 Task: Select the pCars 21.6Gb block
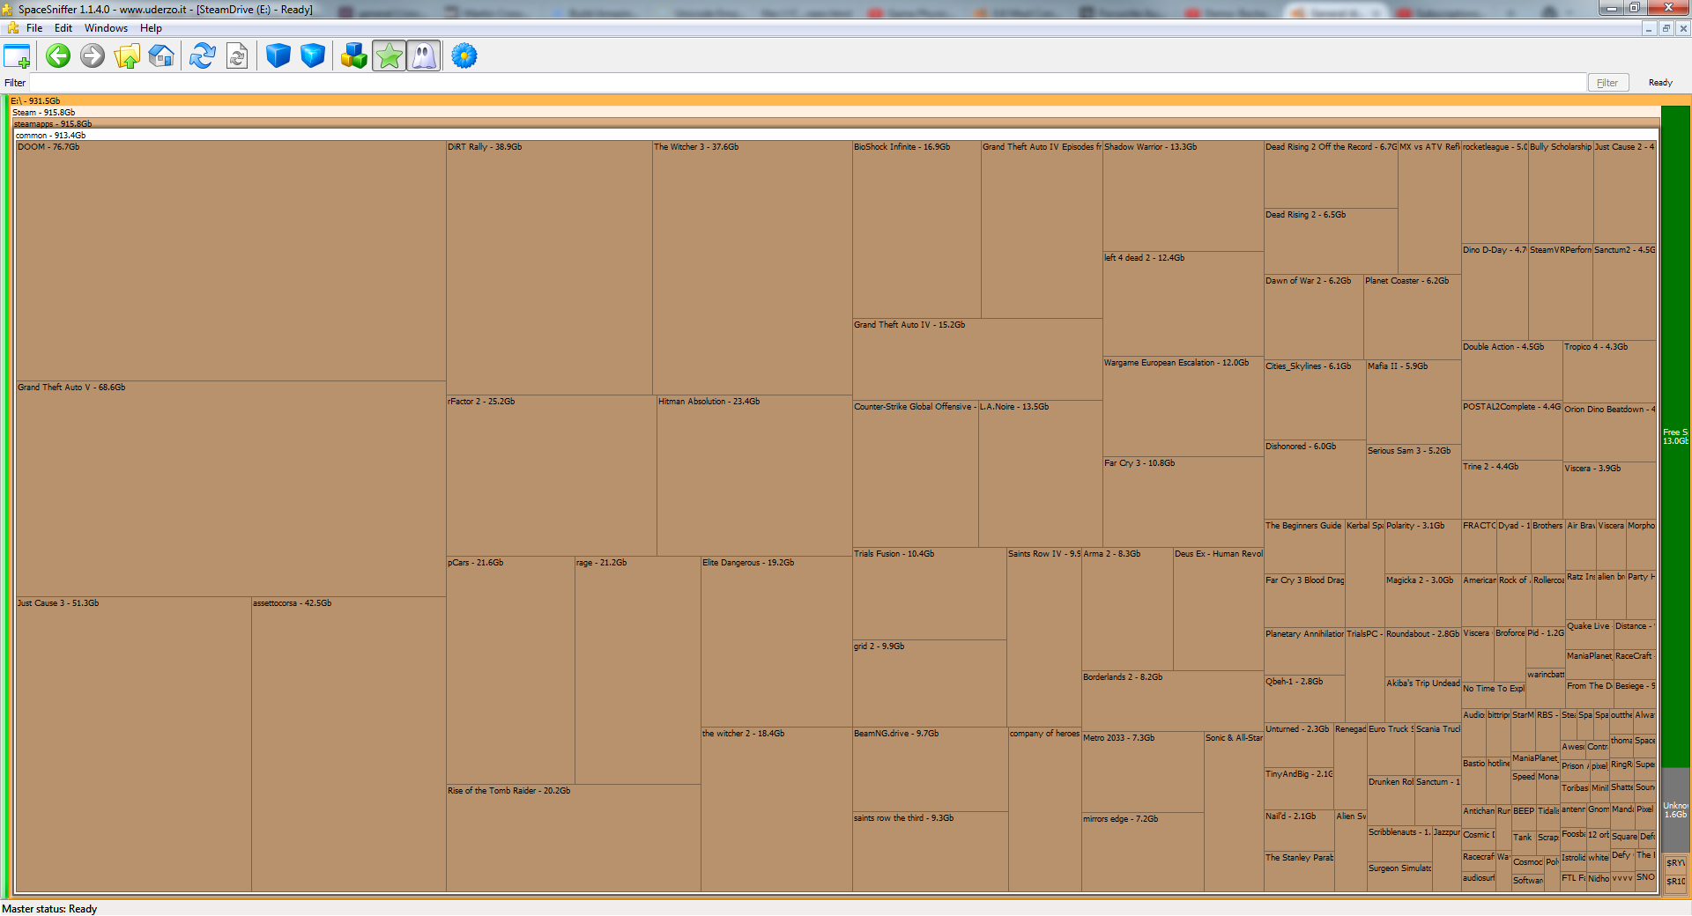511,670
